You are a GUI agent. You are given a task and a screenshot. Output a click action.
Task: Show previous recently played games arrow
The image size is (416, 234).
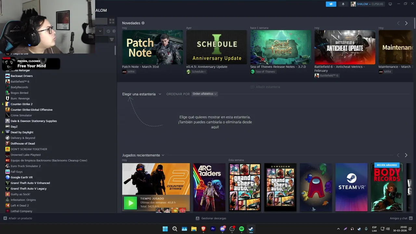(x=398, y=155)
